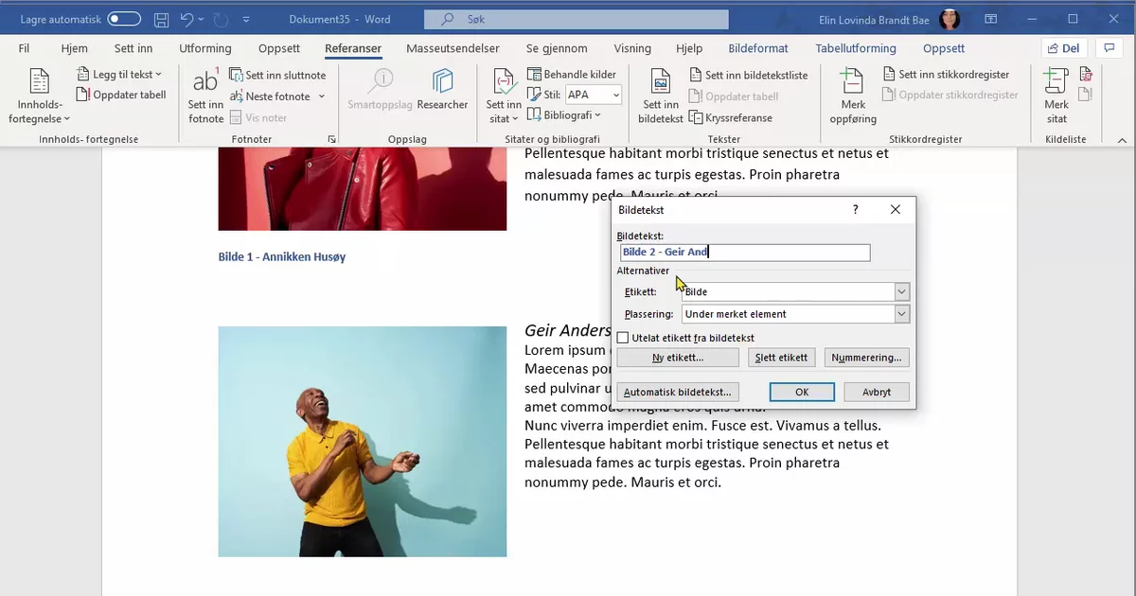Image resolution: width=1136 pixels, height=596 pixels.
Task: Open the comments pane icon beside Del
Action: 1108,48
